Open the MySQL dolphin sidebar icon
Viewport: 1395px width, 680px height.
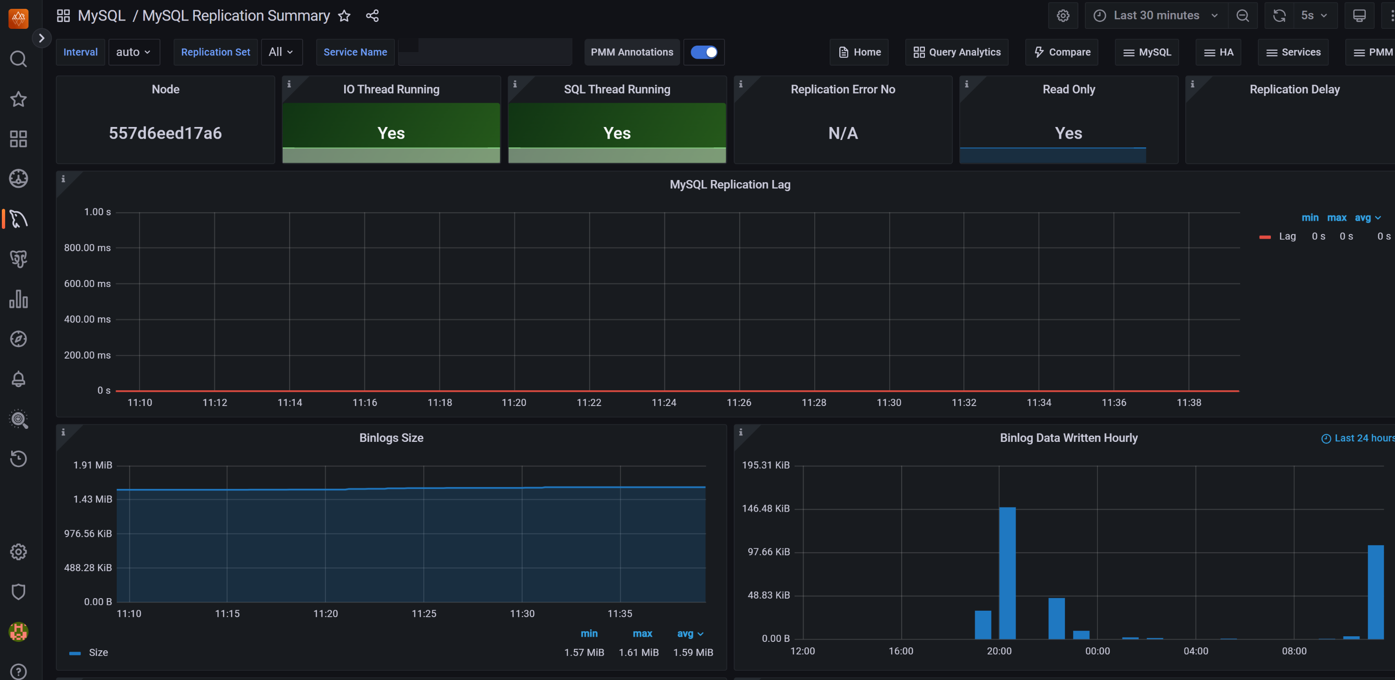coord(19,219)
